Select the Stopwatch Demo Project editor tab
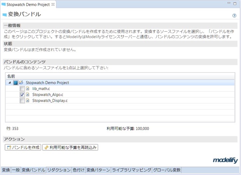 tap(28, 5)
